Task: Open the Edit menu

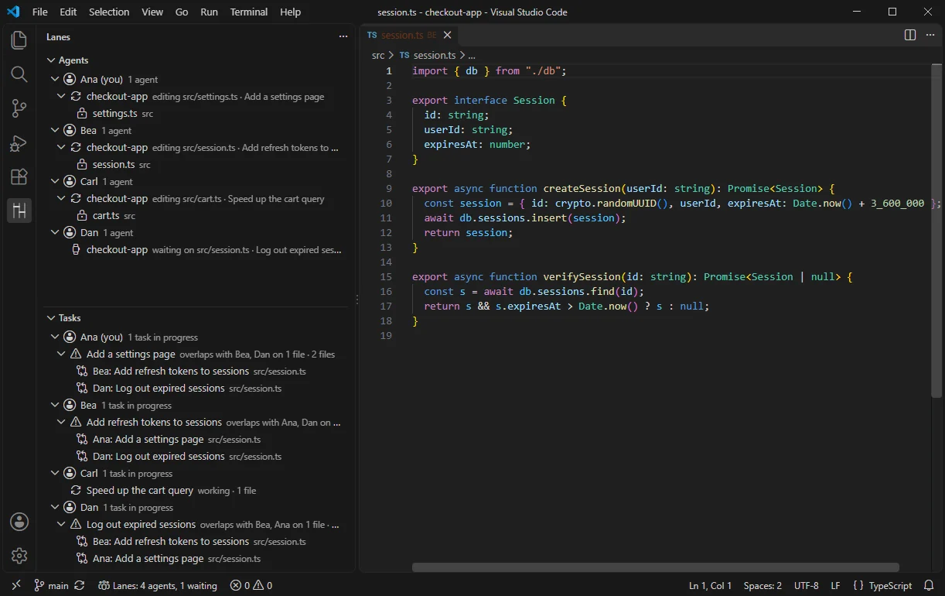Action: tap(68, 12)
